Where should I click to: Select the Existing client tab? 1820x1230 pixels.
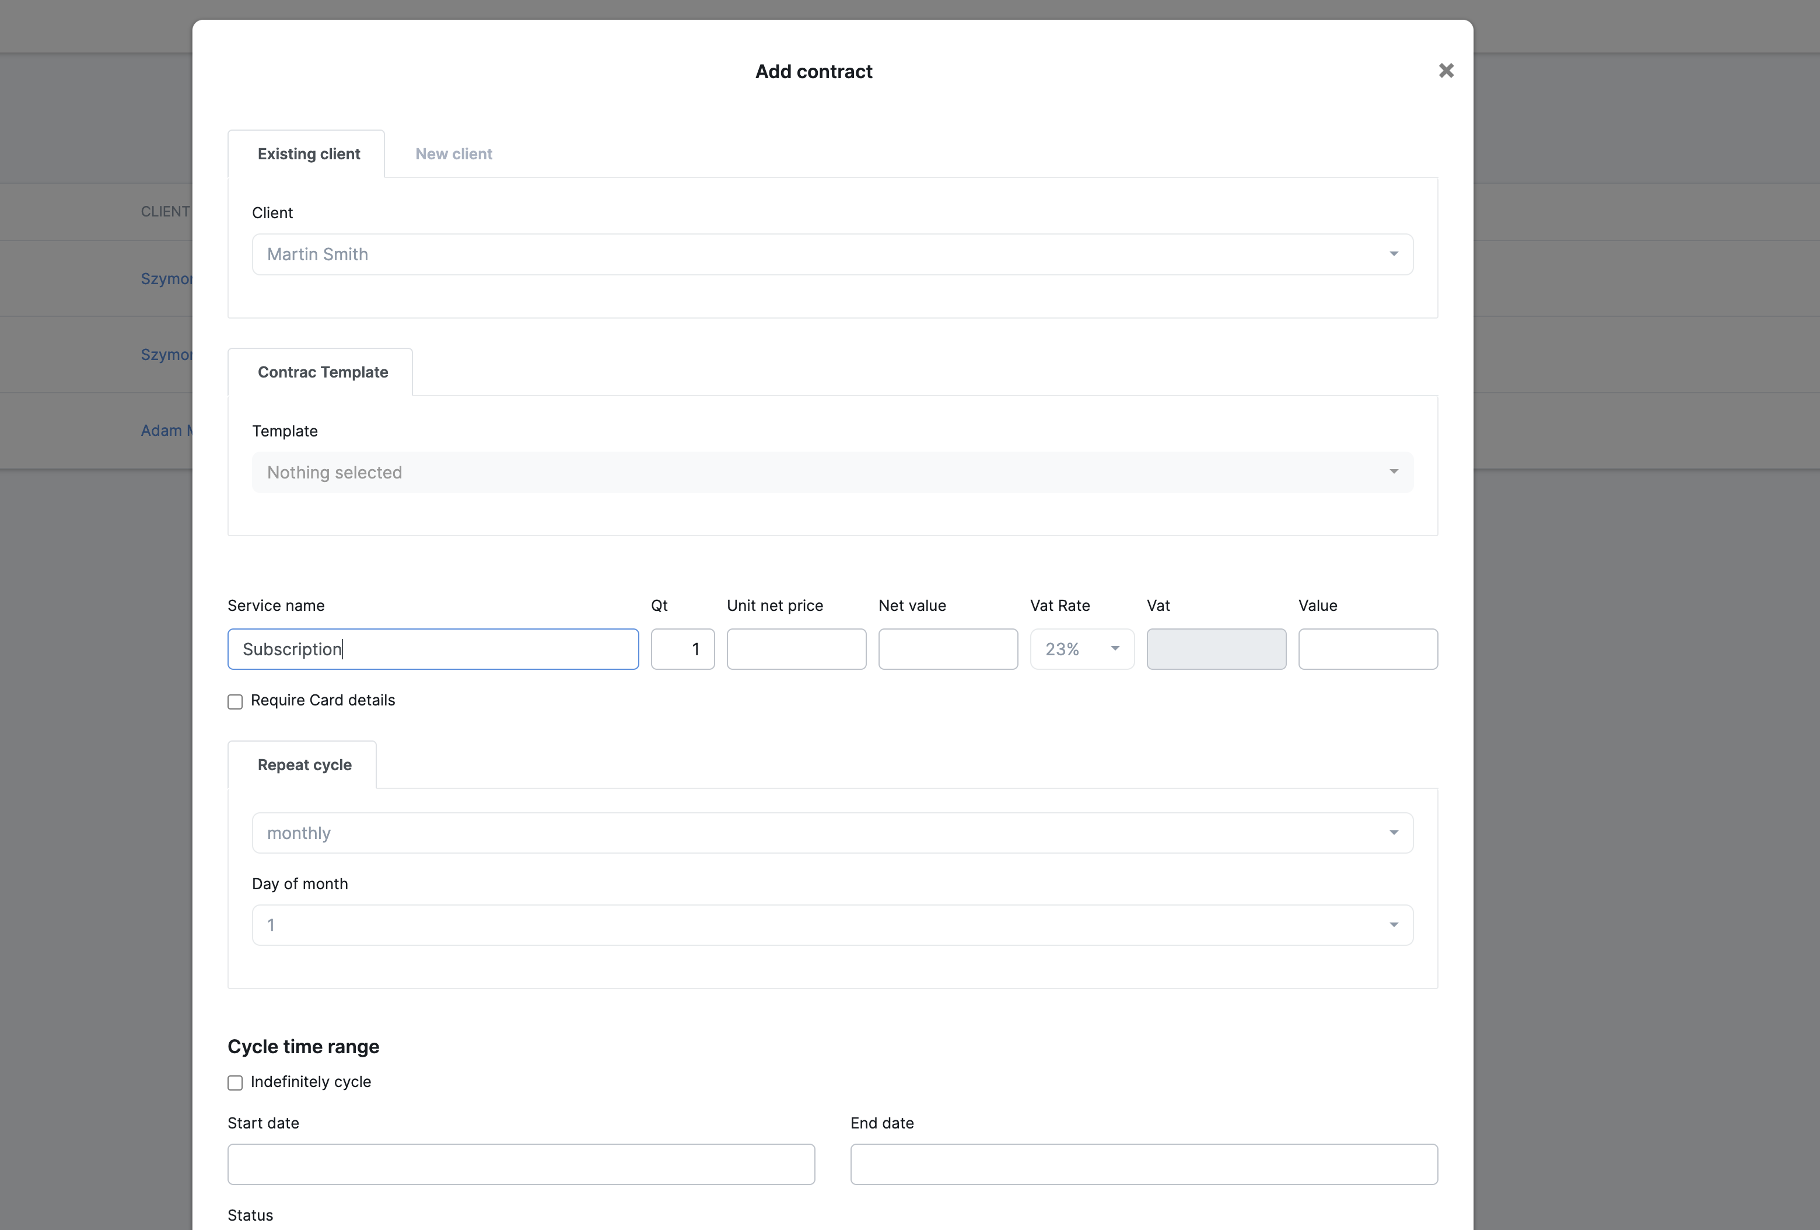(309, 153)
